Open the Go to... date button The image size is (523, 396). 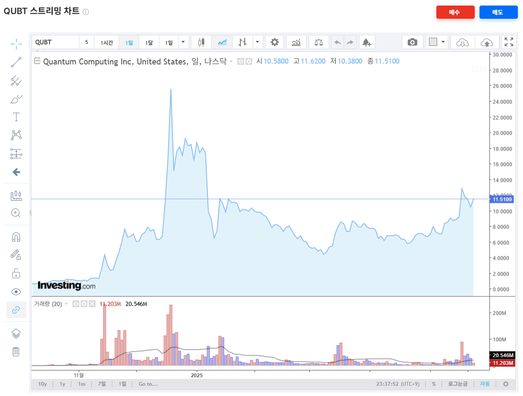148,384
